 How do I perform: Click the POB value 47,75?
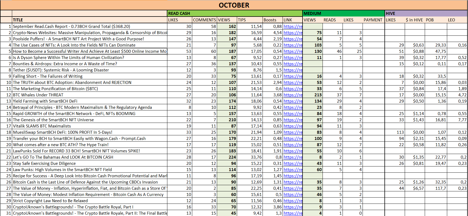(x=436, y=51)
